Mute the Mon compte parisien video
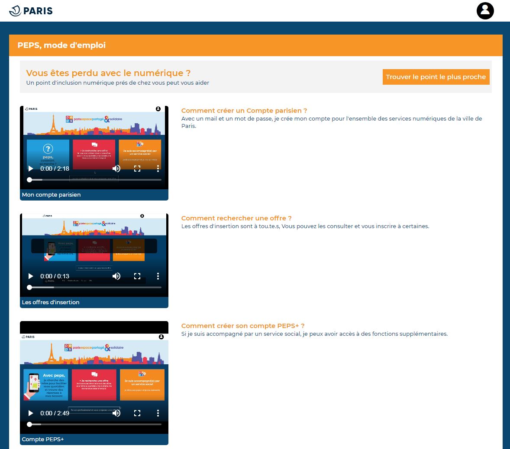The image size is (510, 449). (116, 169)
